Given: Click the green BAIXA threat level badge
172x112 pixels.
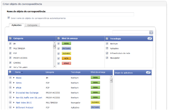Looking at the screenshot, I should pos(66,44).
